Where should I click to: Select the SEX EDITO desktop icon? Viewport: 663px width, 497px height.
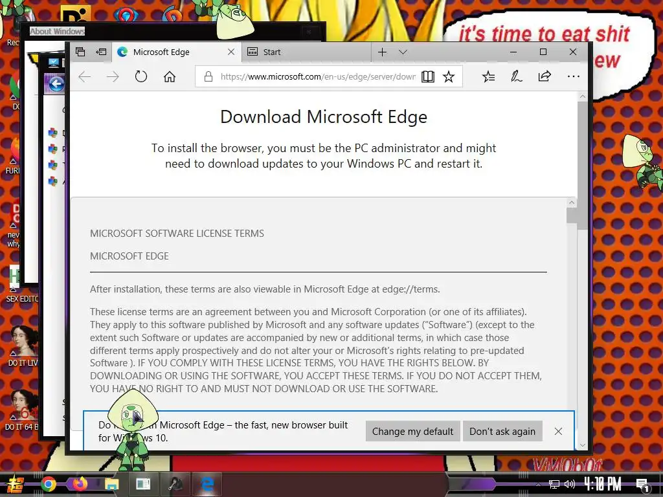tap(21, 285)
